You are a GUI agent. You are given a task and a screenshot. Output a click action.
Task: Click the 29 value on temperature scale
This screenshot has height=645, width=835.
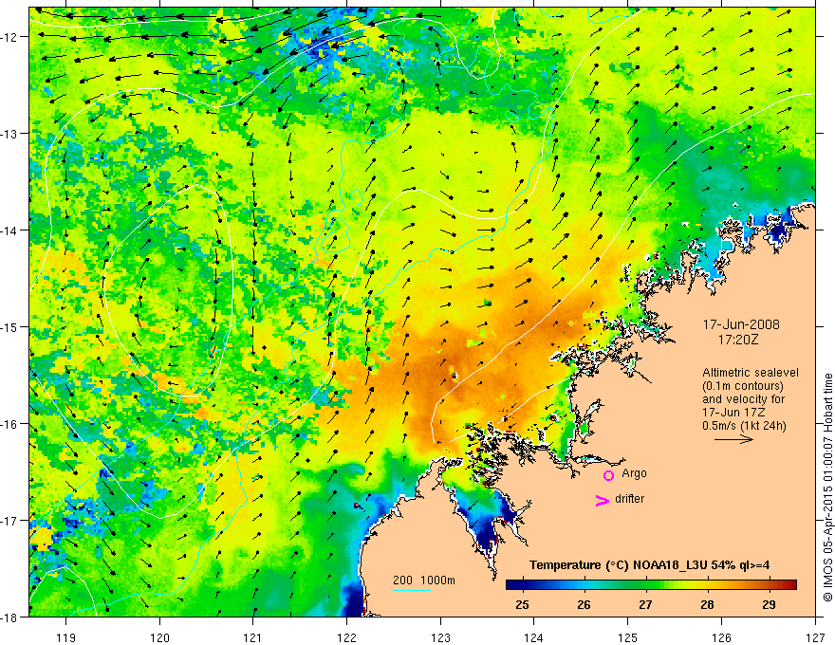coord(769,604)
